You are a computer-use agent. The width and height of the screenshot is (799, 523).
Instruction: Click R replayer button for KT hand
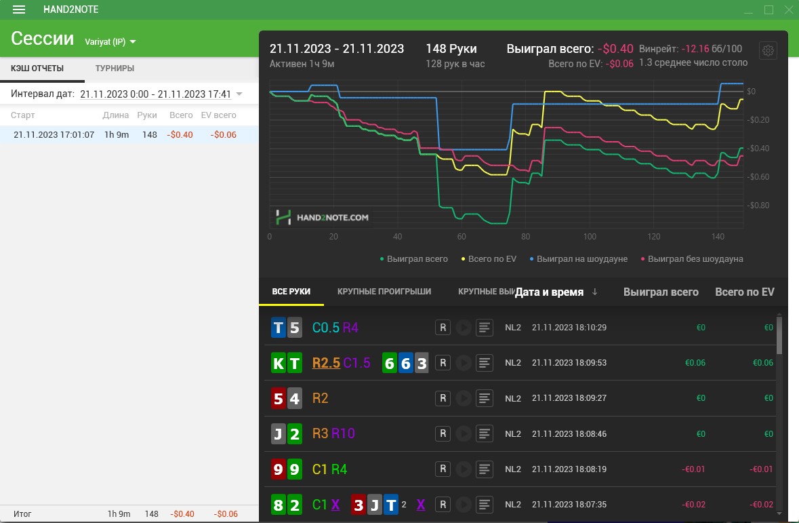[x=443, y=363]
